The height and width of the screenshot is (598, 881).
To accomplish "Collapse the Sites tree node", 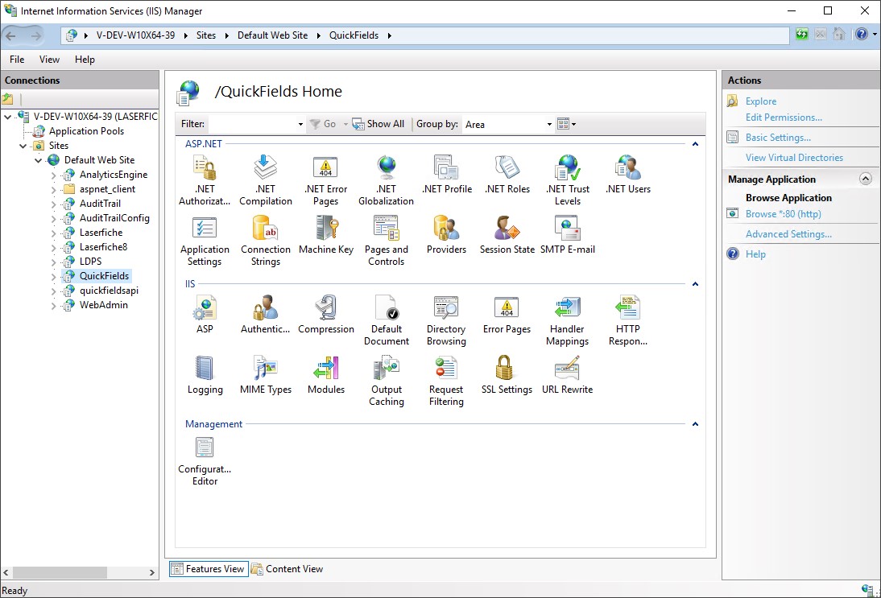I will click(23, 146).
